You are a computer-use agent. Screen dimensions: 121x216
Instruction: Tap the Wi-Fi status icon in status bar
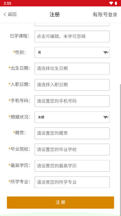coord(111,3)
